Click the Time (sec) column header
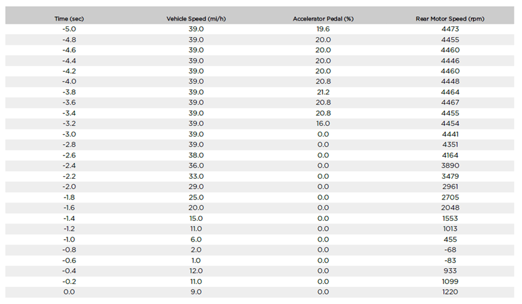The image size is (522, 304). click(69, 19)
